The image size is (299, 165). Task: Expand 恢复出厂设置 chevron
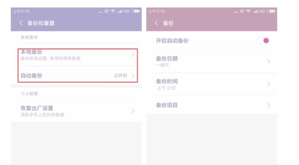[x=133, y=111]
